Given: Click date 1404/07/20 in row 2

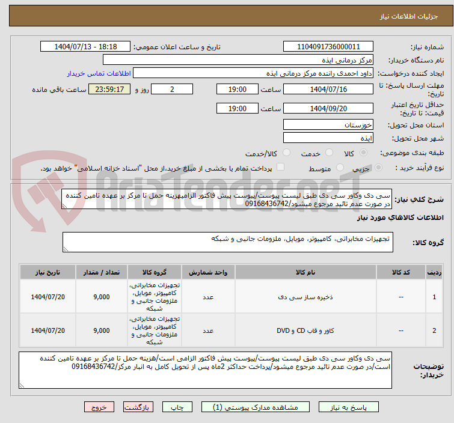Looking at the screenshot, I should point(48,330).
